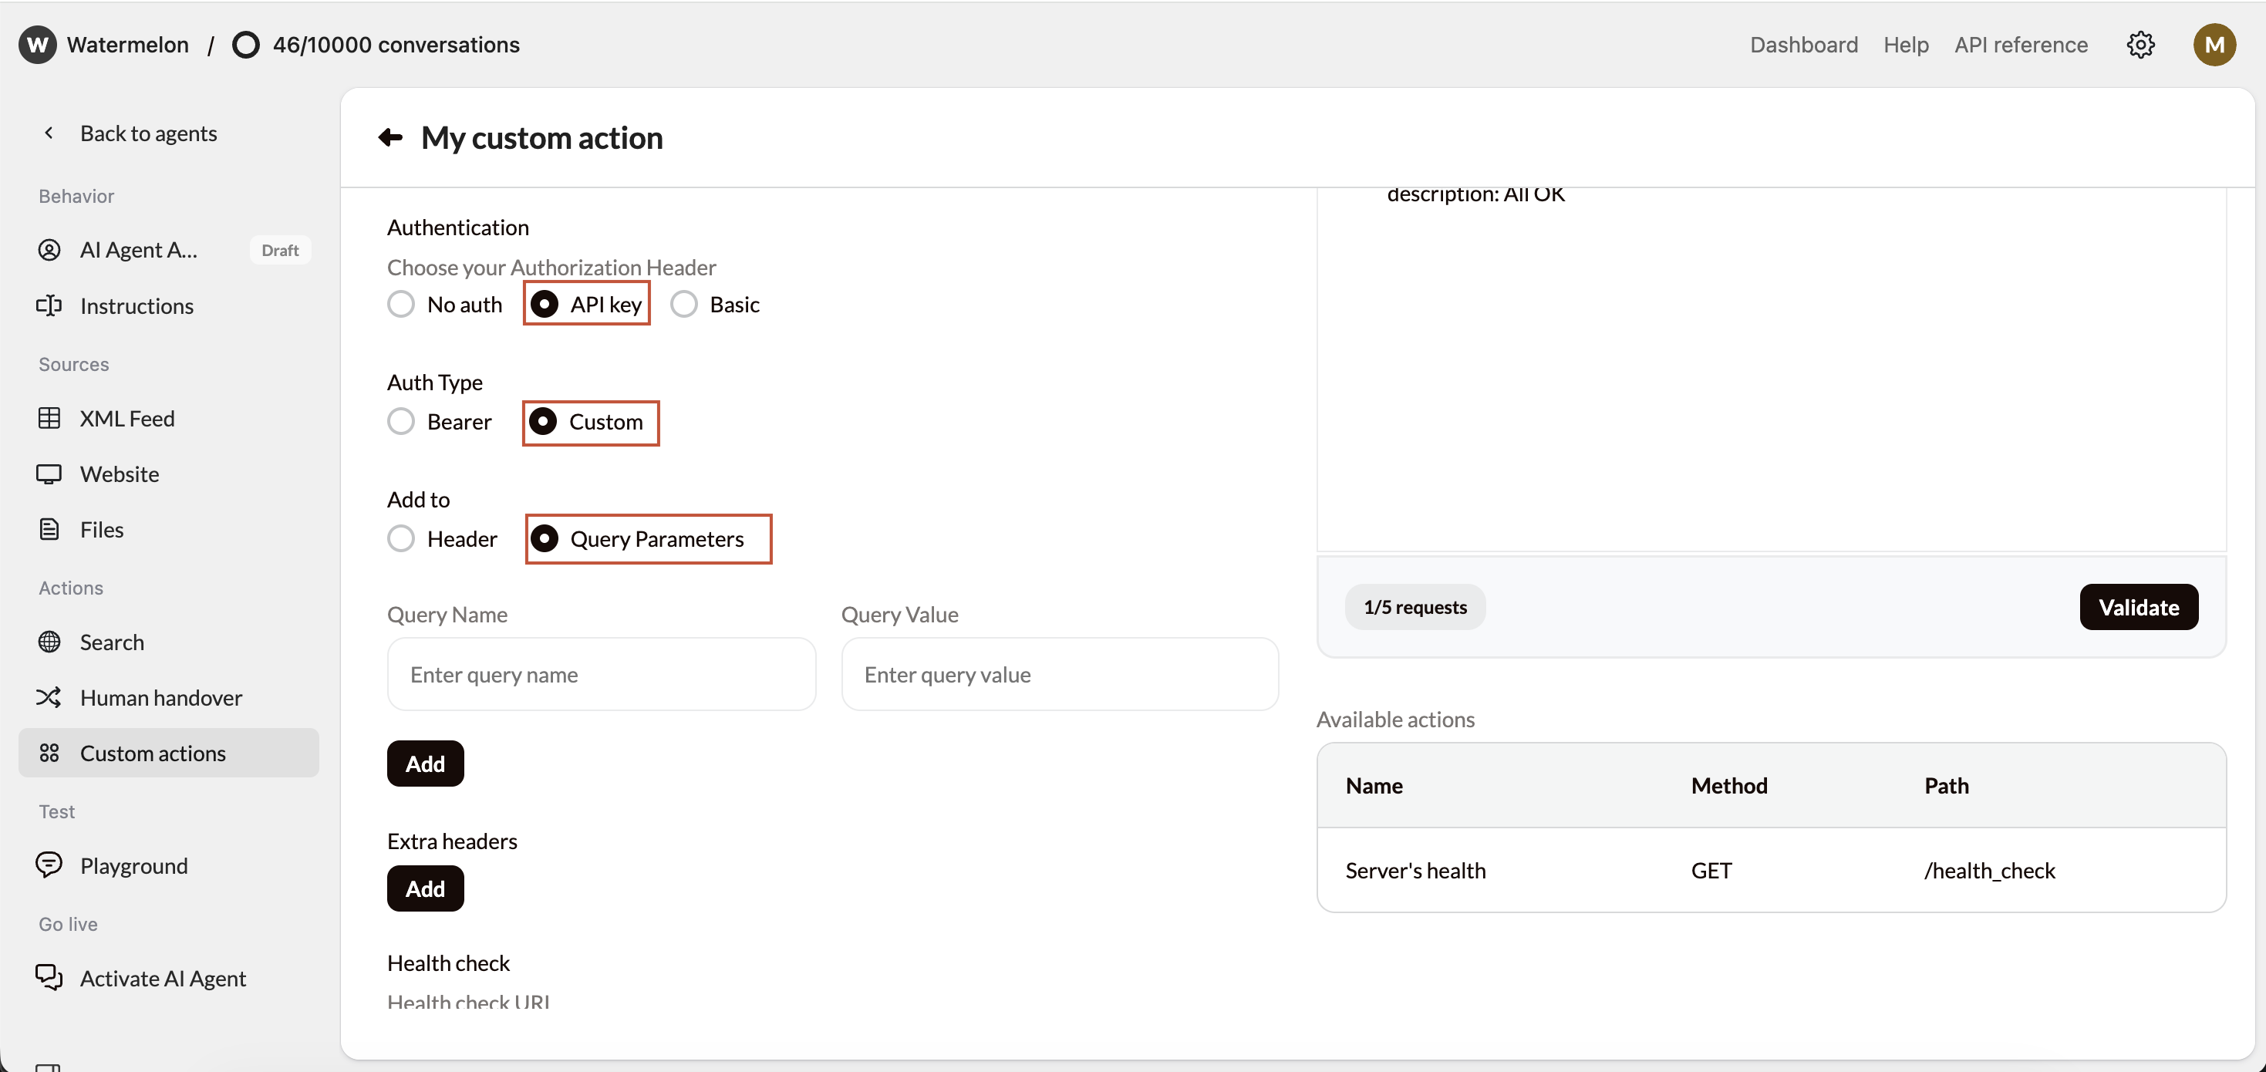The height and width of the screenshot is (1072, 2266).
Task: Click the Activate AI Agent option
Action: pos(163,978)
